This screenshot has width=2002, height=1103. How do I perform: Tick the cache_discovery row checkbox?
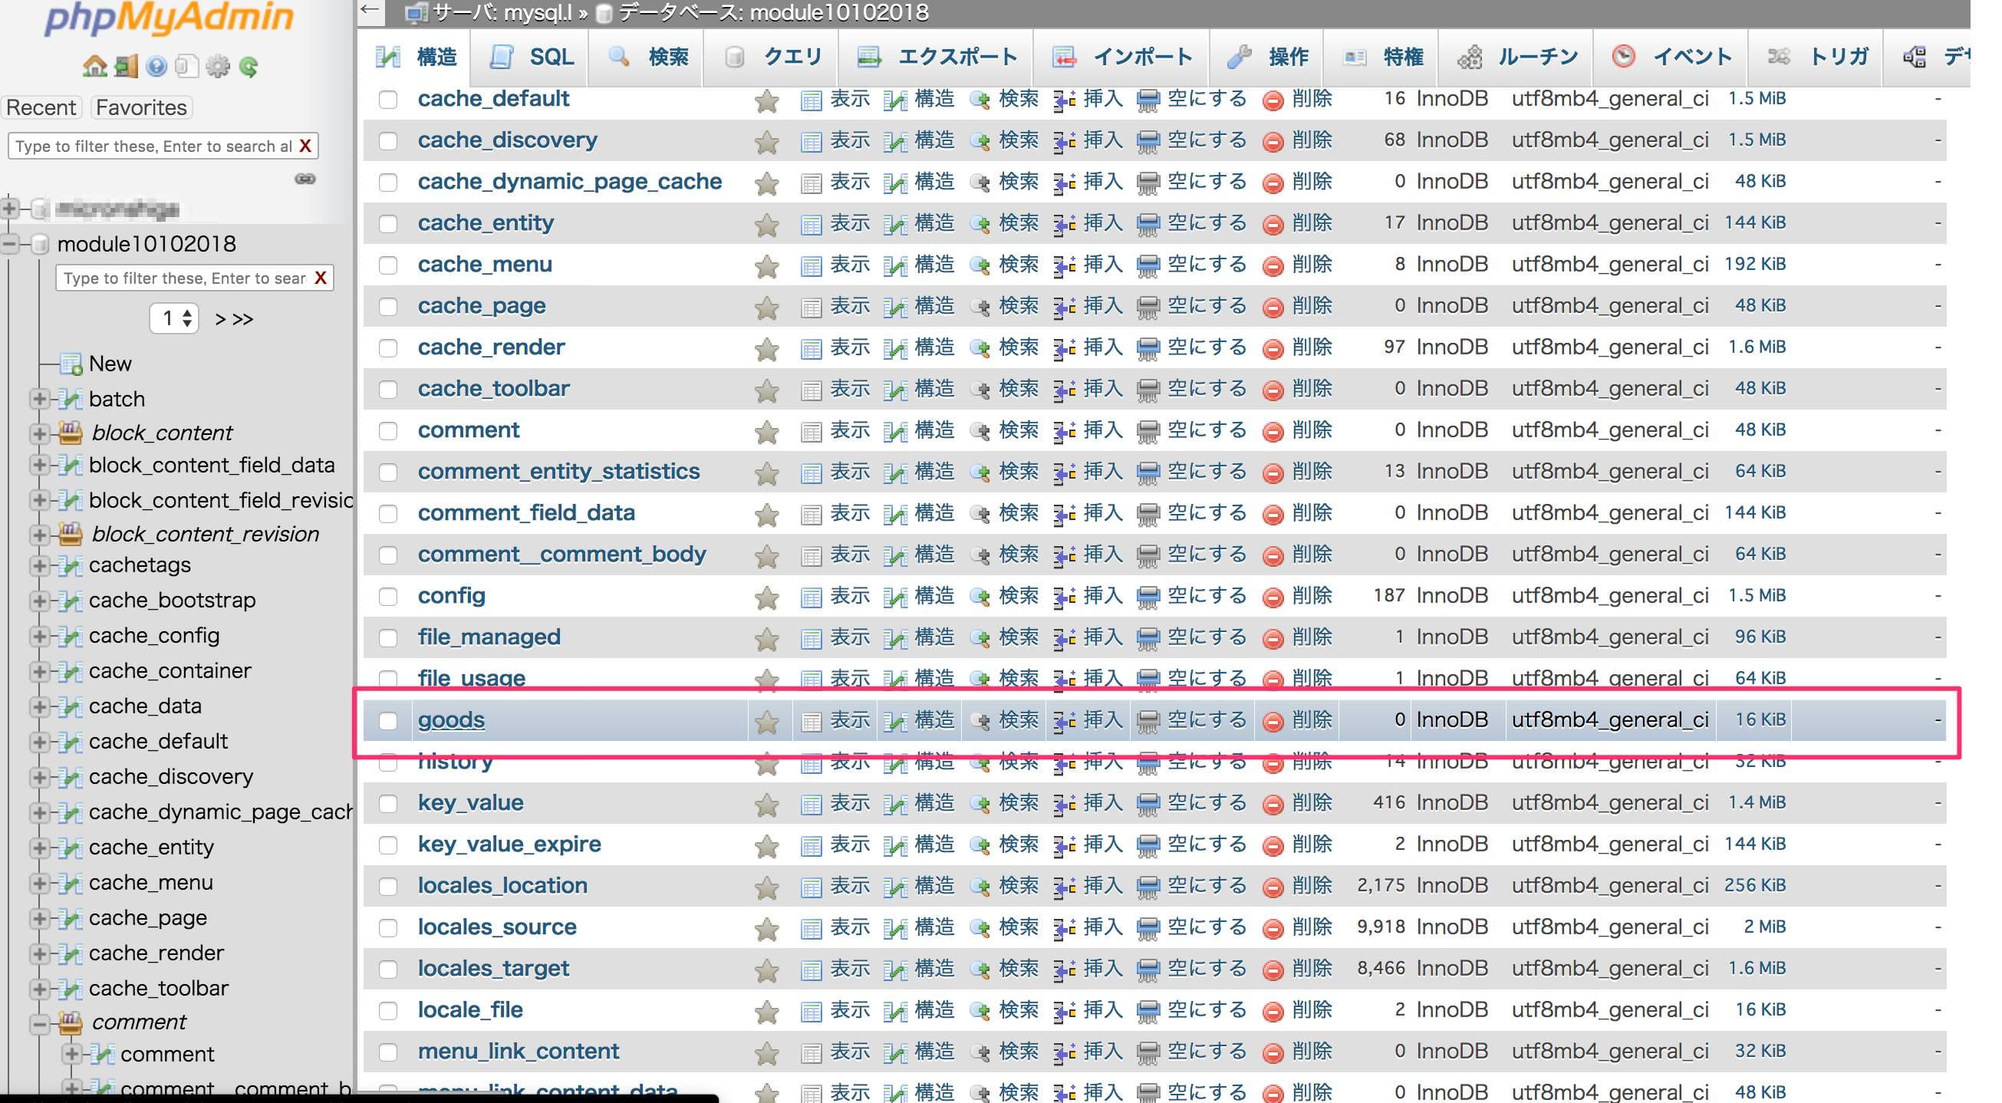click(388, 140)
